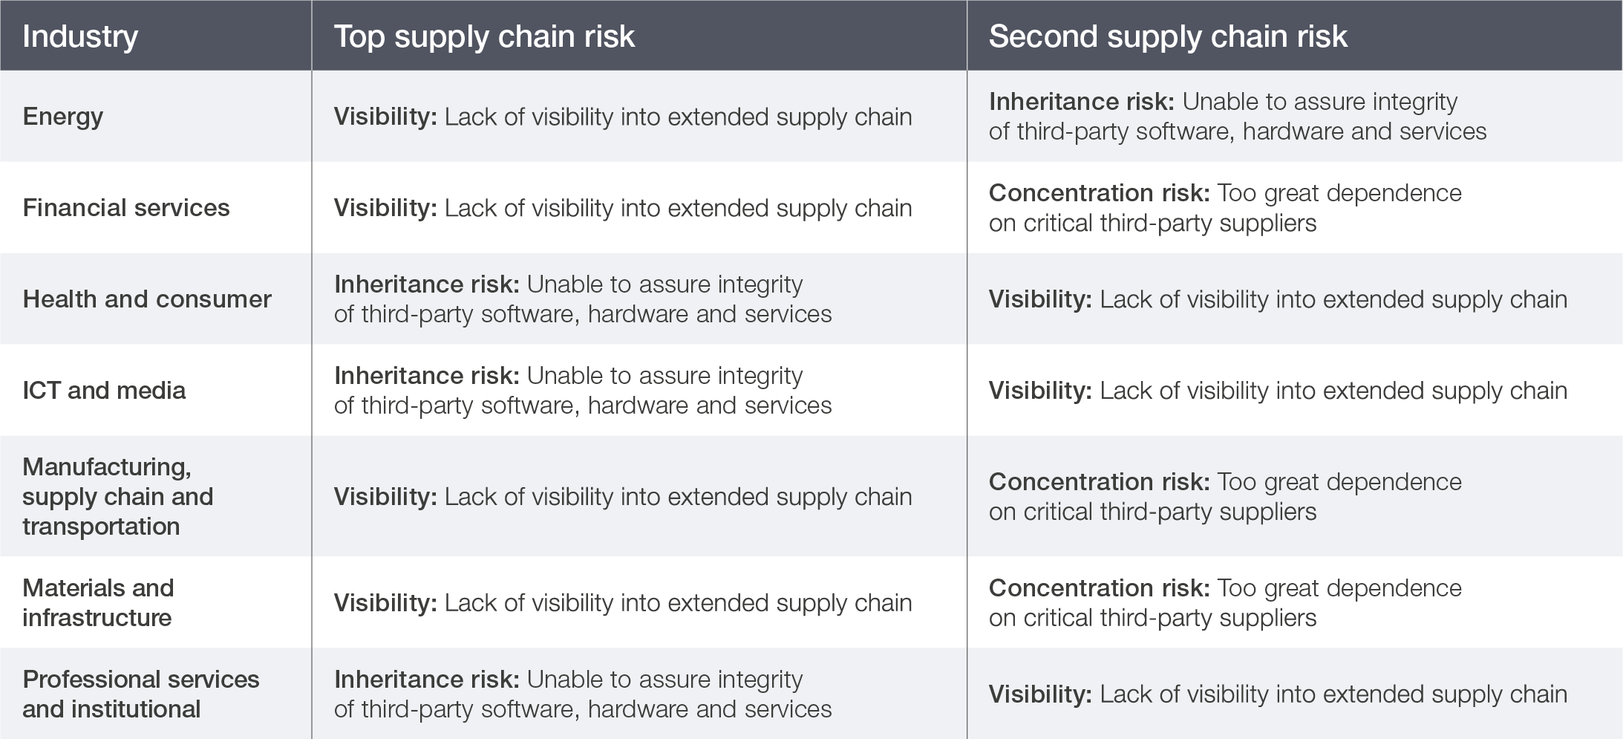Click Professional services' second risk Visibility cell

tap(1277, 694)
